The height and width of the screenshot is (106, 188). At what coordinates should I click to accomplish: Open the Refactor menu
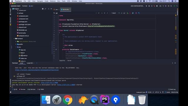[53, 1]
